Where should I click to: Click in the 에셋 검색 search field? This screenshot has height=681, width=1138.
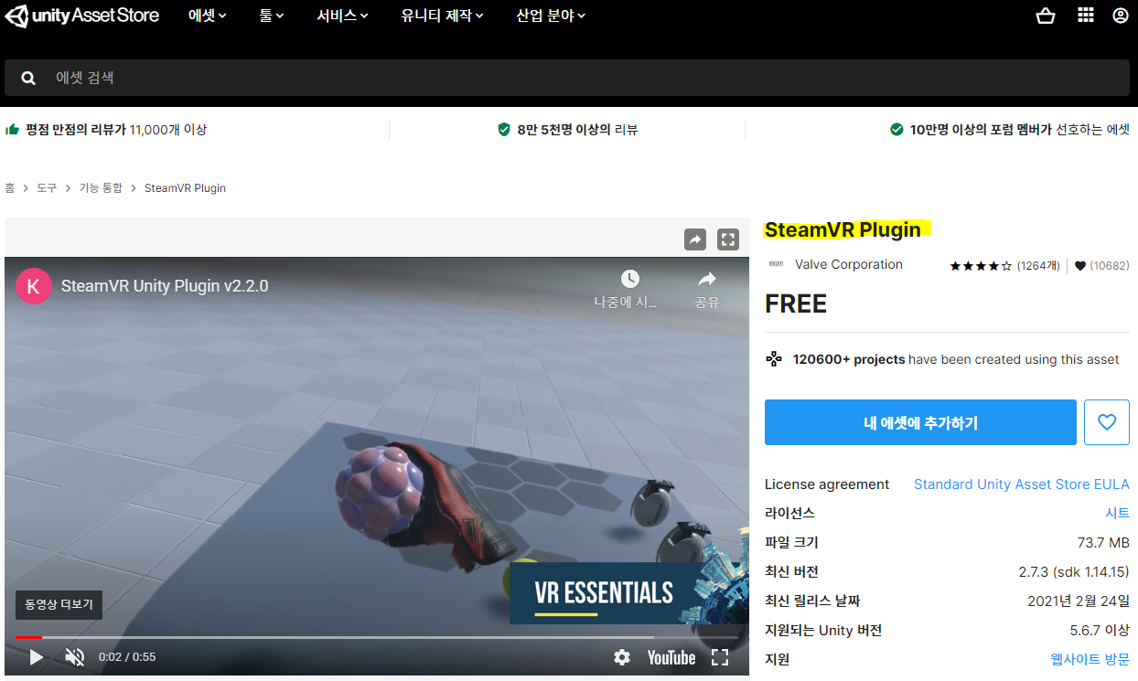567,78
